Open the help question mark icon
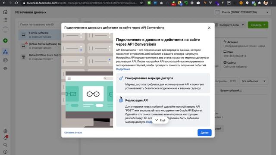This screenshot has width=276, height=155. pyautogui.click(x=5, y=152)
